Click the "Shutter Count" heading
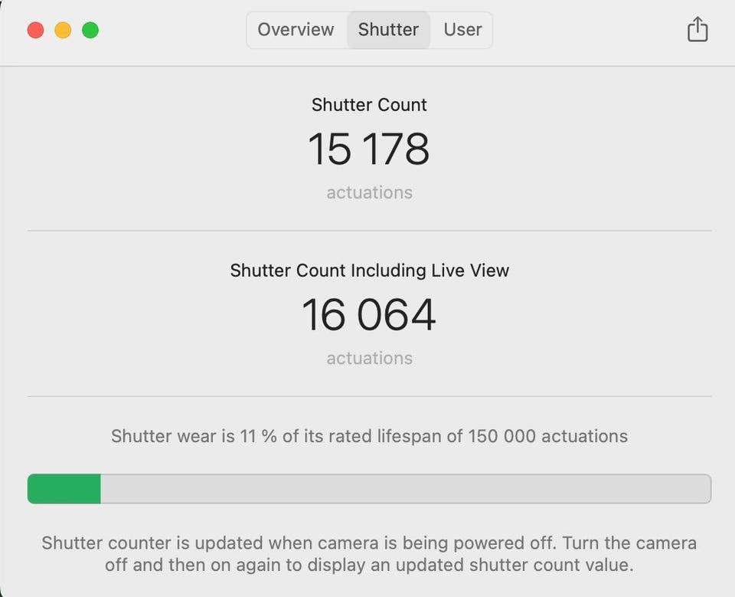The width and height of the screenshot is (735, 597). (x=369, y=105)
